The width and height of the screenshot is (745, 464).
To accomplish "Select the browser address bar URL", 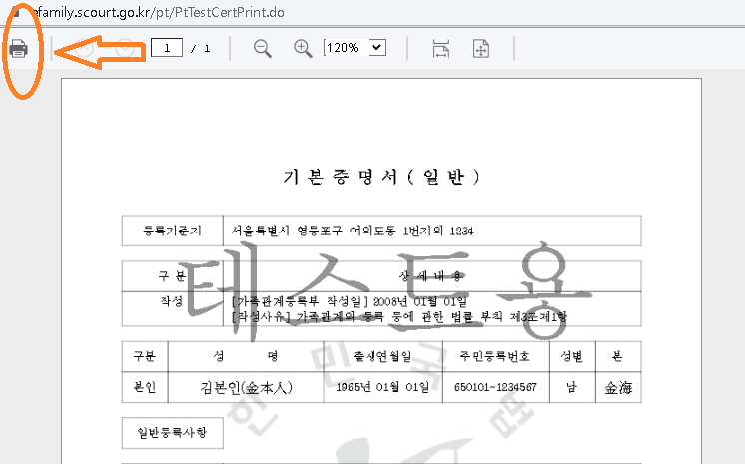I will [159, 12].
